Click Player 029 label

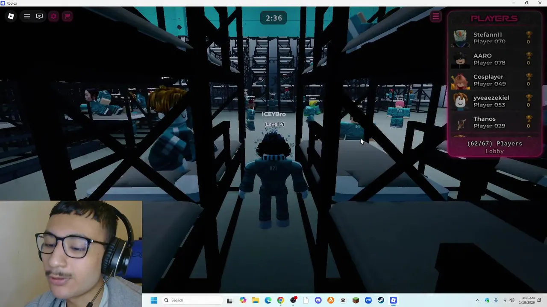point(489,126)
